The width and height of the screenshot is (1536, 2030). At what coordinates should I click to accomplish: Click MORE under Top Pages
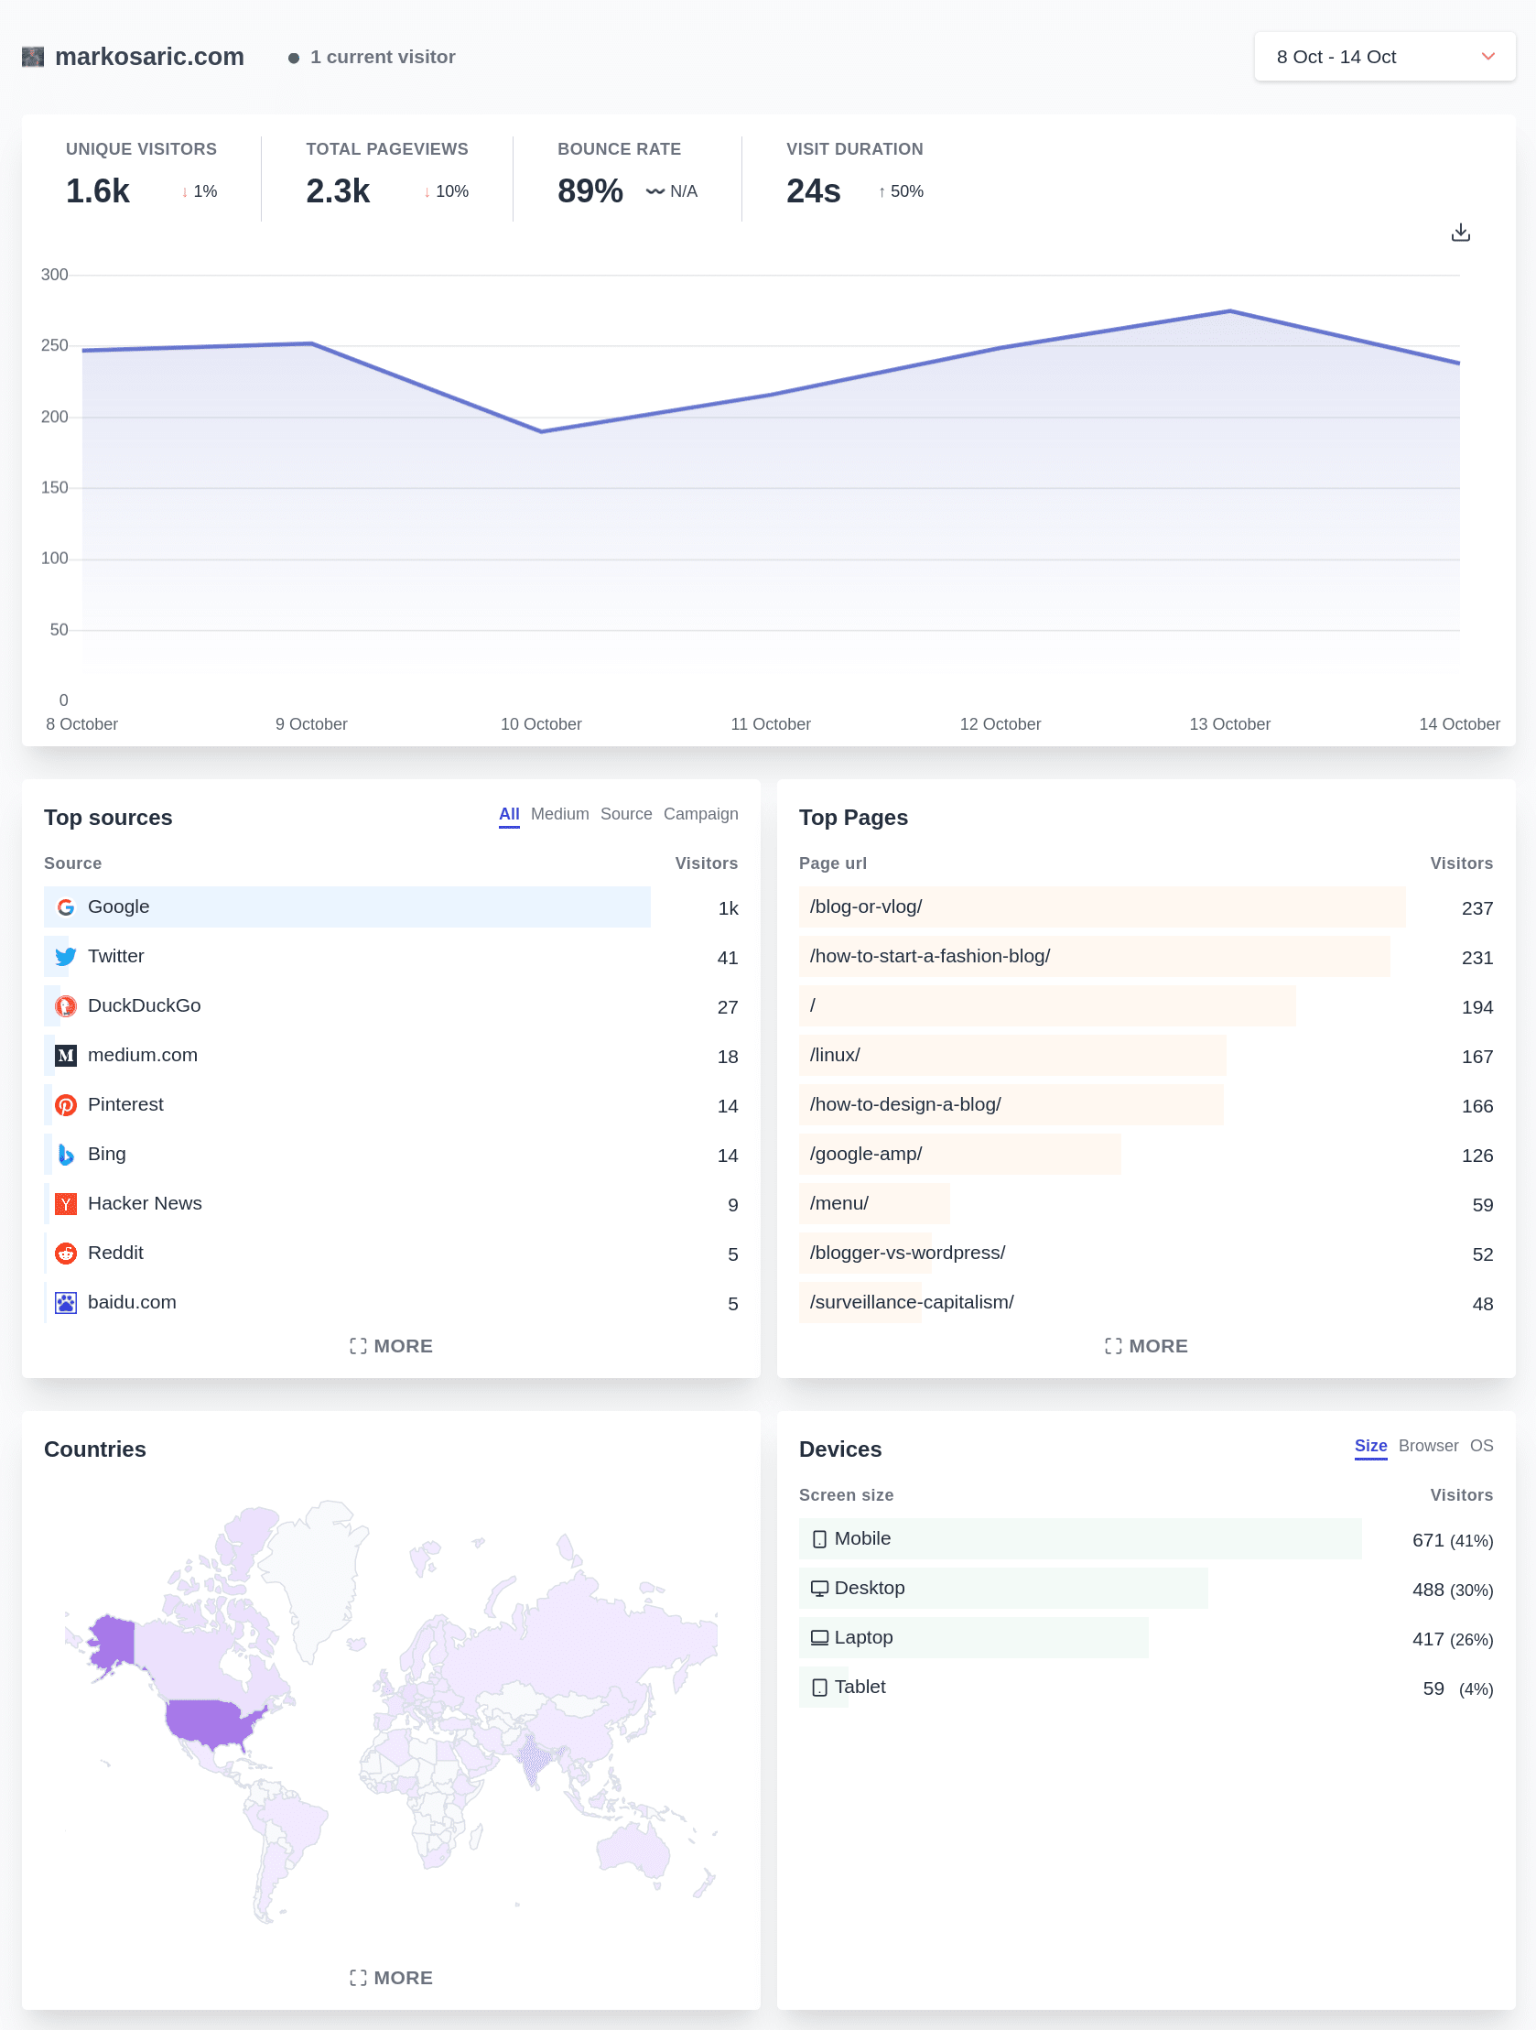coord(1146,1346)
